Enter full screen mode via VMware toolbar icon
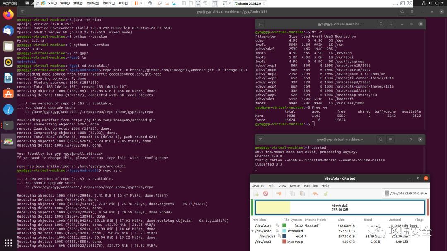The width and height of the screenshot is (447, 251). pos(198,3)
